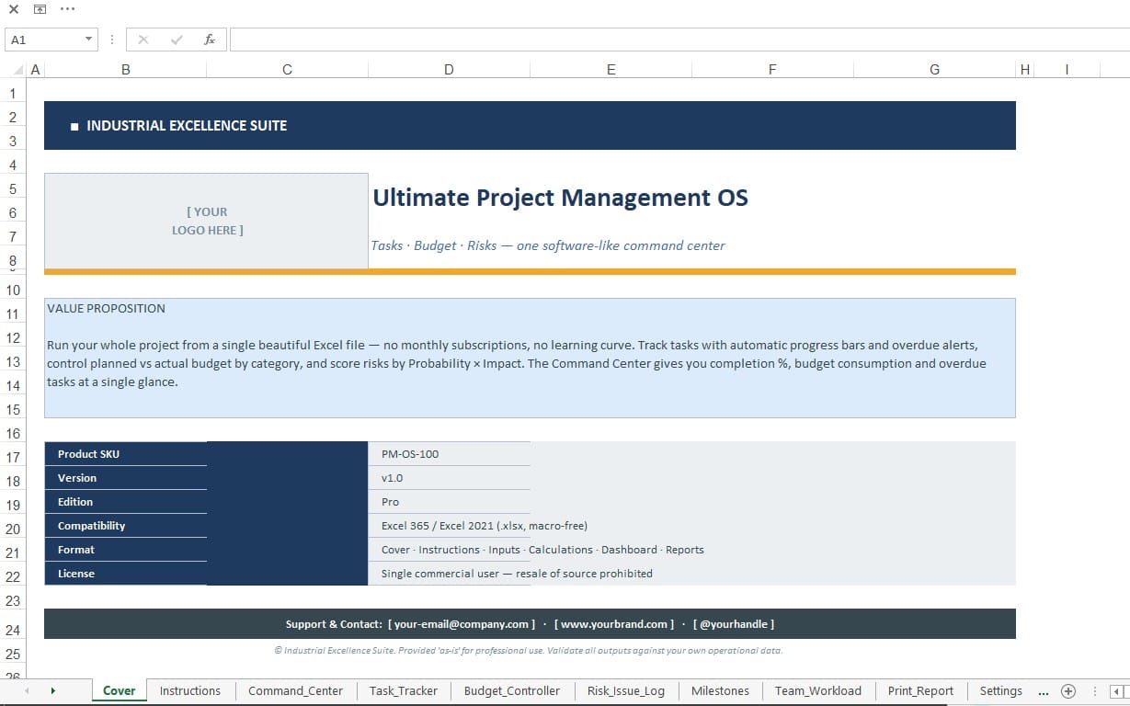Click the Excel 365 / Excel 2021 cell
This screenshot has height=706, width=1130.
click(x=485, y=526)
